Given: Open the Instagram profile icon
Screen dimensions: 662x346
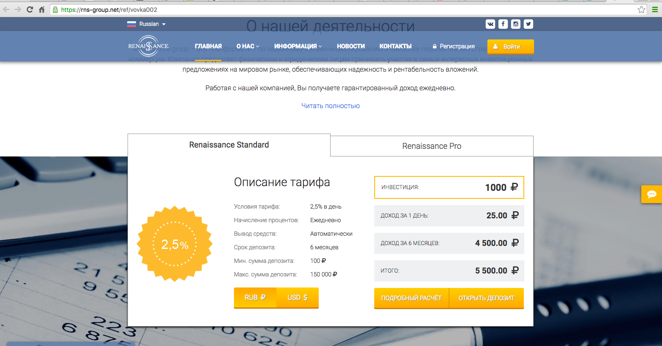Looking at the screenshot, I should click(x=516, y=24).
